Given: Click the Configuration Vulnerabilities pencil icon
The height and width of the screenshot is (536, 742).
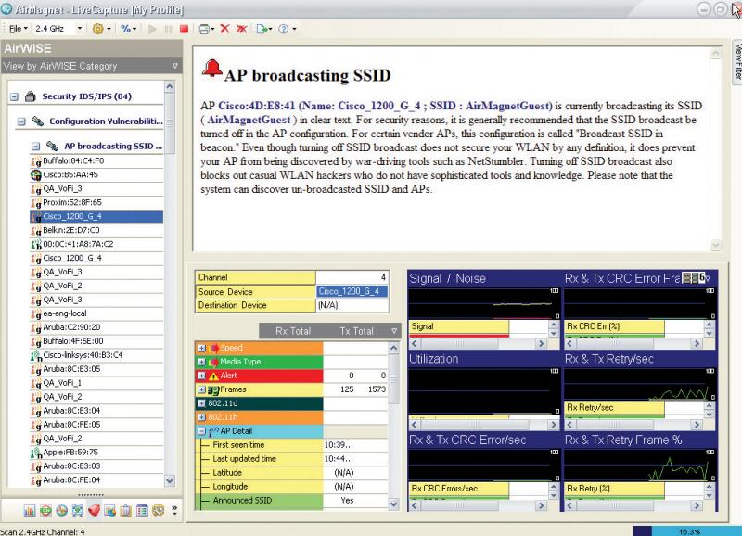Looking at the screenshot, I should (38, 121).
